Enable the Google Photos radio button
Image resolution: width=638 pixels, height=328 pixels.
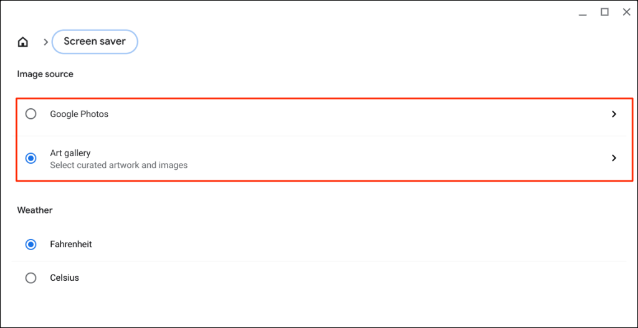coord(31,114)
